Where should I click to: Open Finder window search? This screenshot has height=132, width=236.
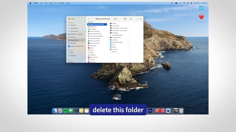[x=140, y=19]
